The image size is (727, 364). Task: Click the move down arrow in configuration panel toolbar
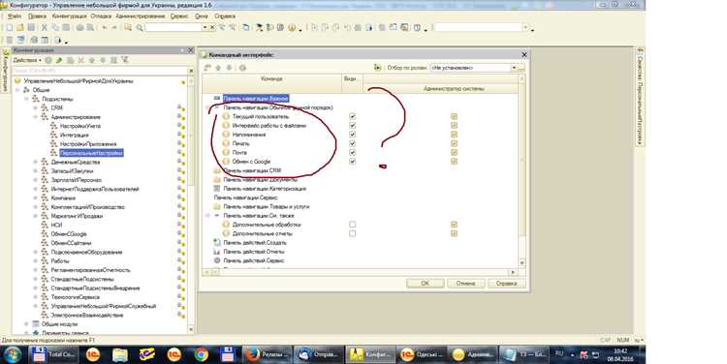tap(103, 60)
